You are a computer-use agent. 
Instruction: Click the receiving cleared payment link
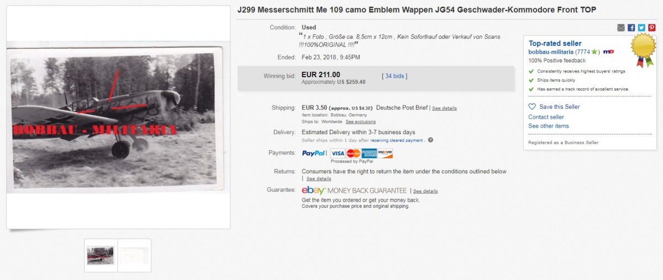(x=397, y=140)
